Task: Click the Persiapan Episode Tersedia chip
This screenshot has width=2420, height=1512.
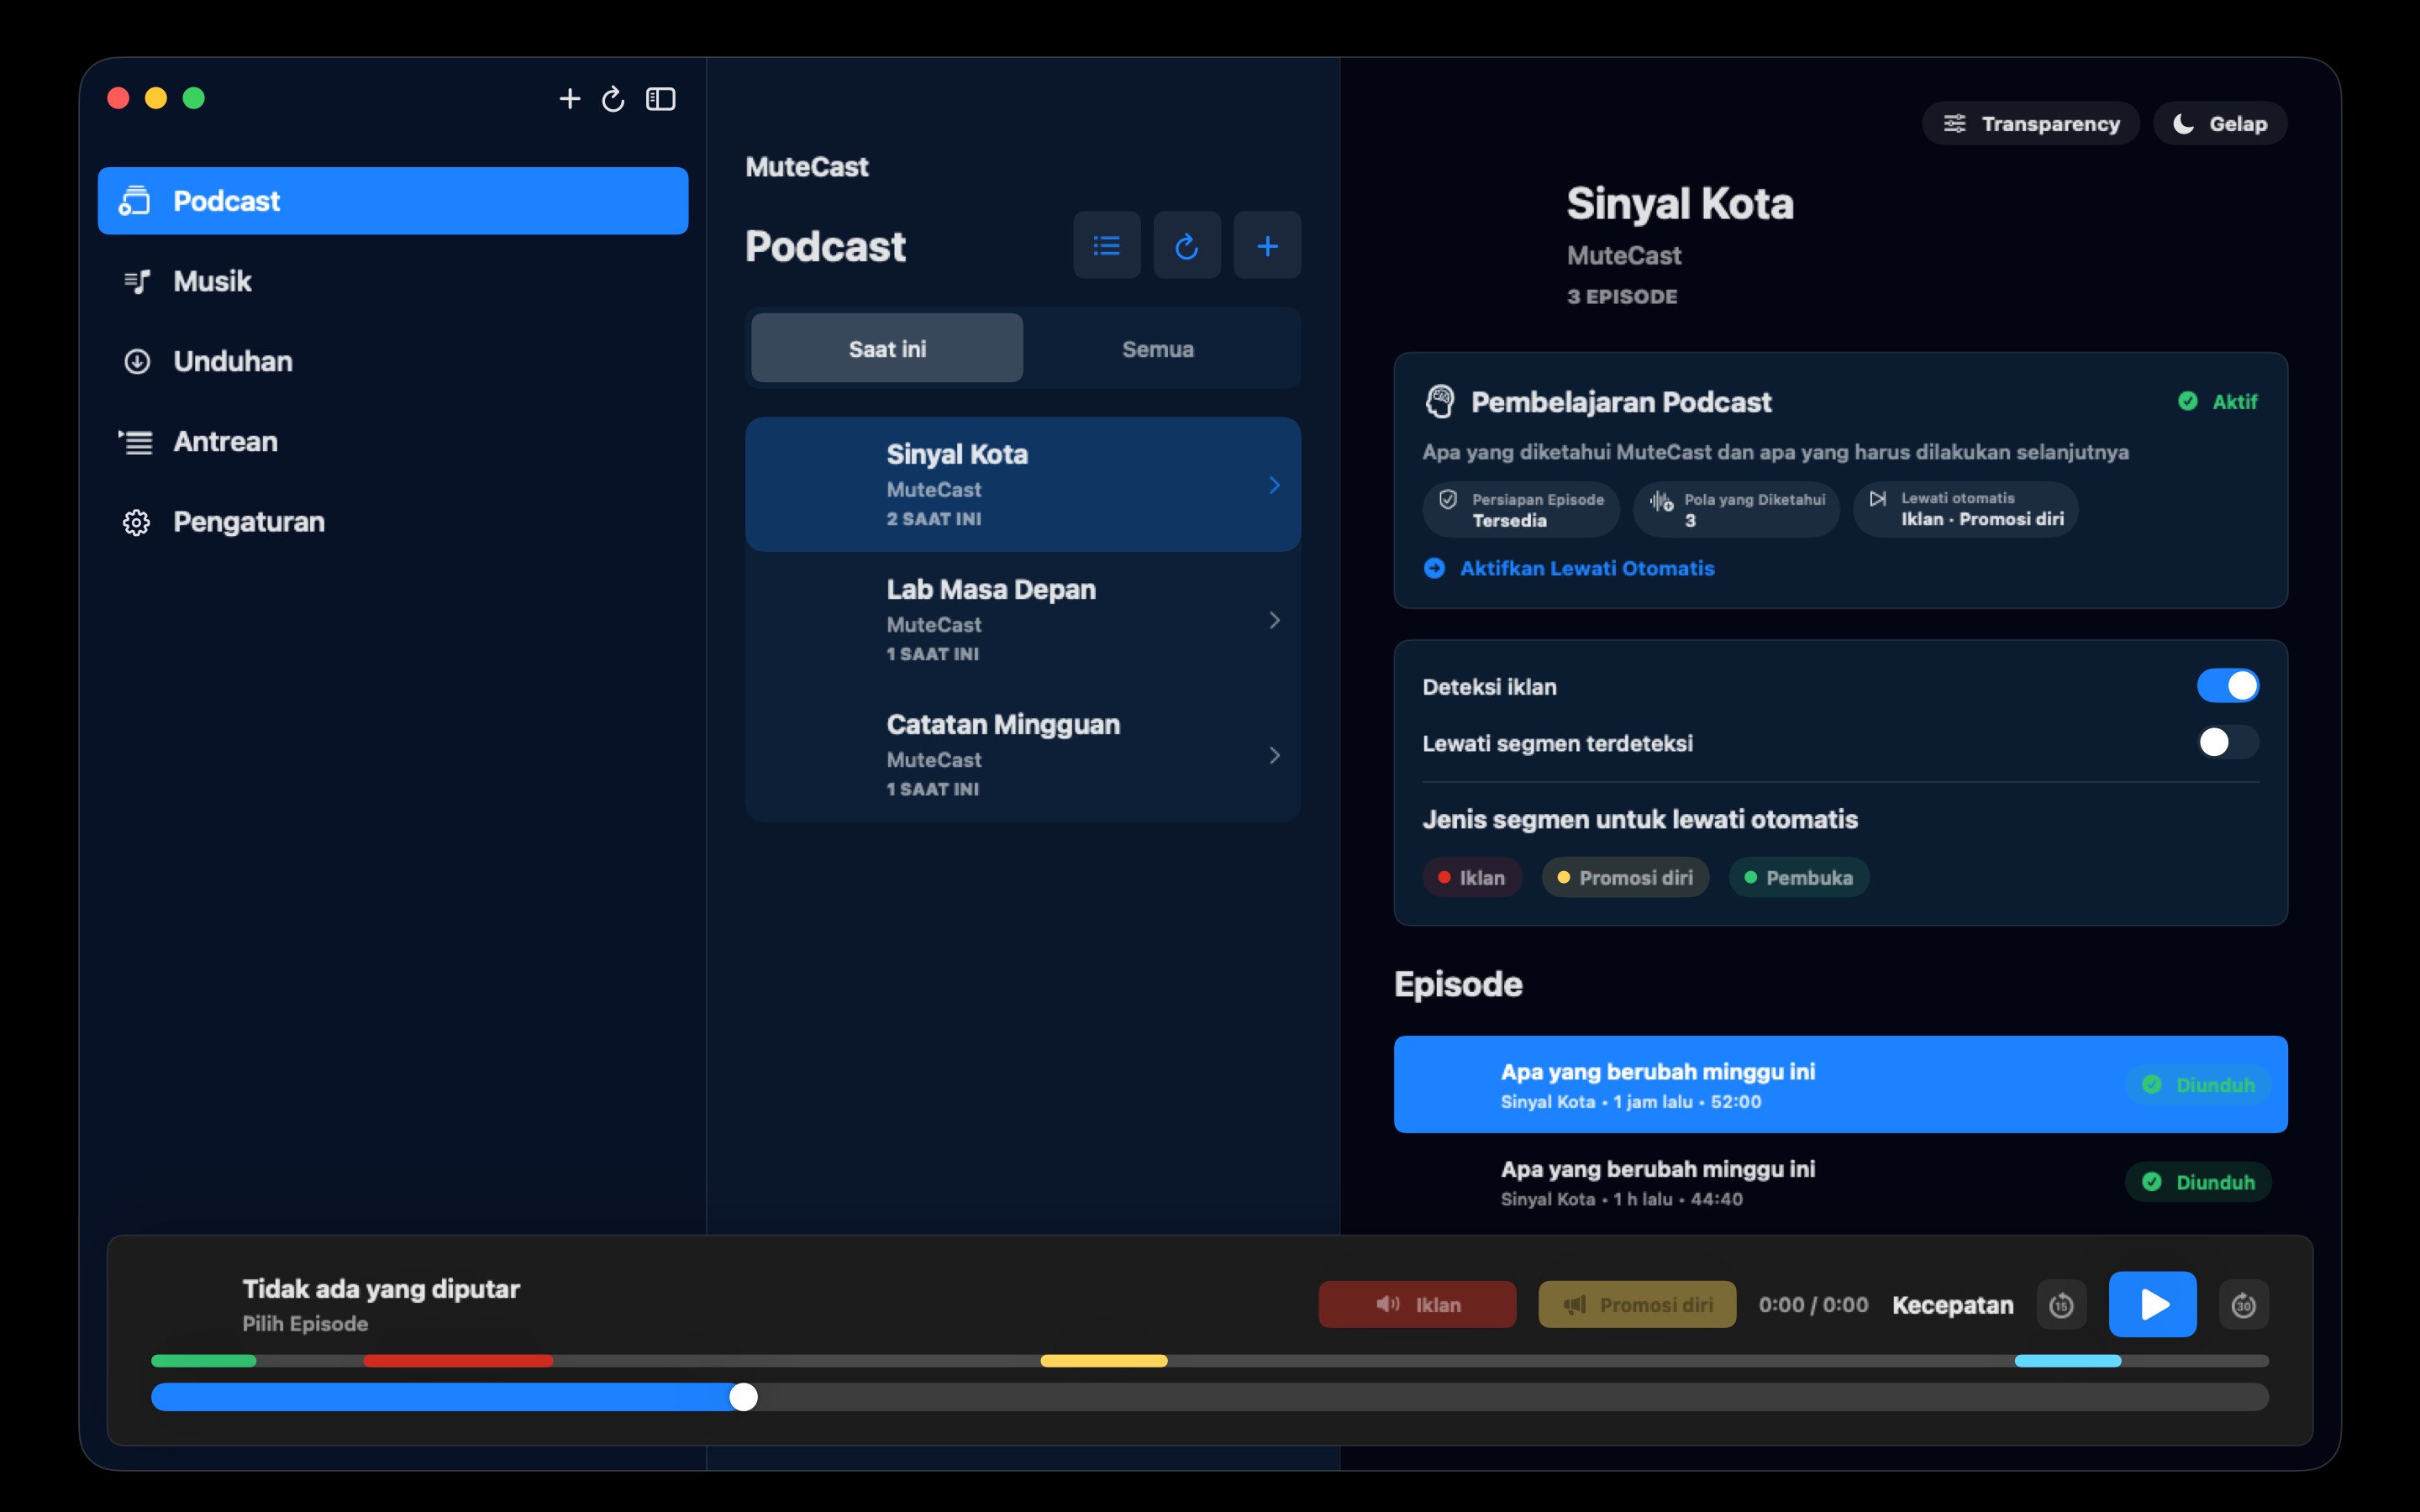Action: click(1520, 509)
